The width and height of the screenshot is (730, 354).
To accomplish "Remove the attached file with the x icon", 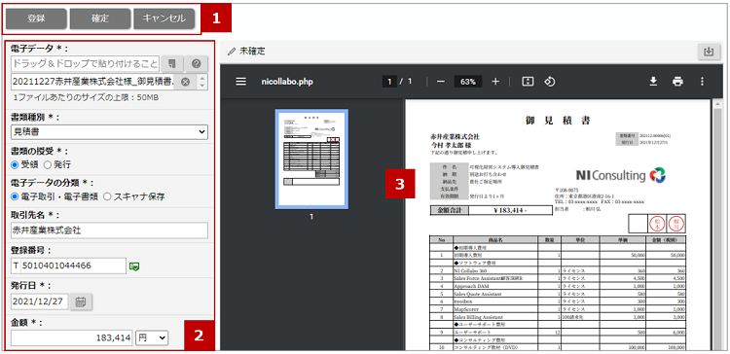I will pos(185,83).
